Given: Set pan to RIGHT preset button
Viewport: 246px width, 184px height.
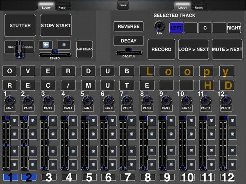Looking at the screenshot, I should pos(234,28).
